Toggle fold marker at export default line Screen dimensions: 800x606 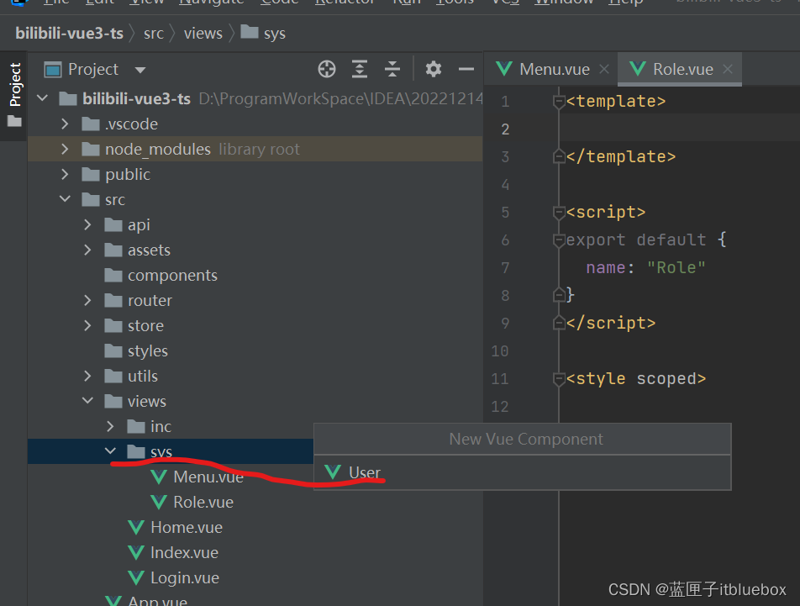click(x=559, y=240)
